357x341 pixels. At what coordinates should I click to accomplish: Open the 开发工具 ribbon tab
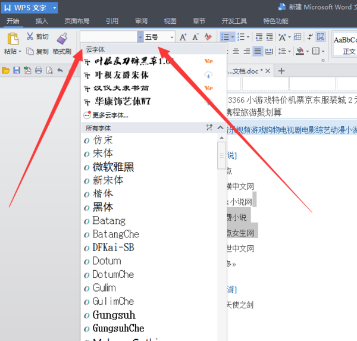coord(234,21)
